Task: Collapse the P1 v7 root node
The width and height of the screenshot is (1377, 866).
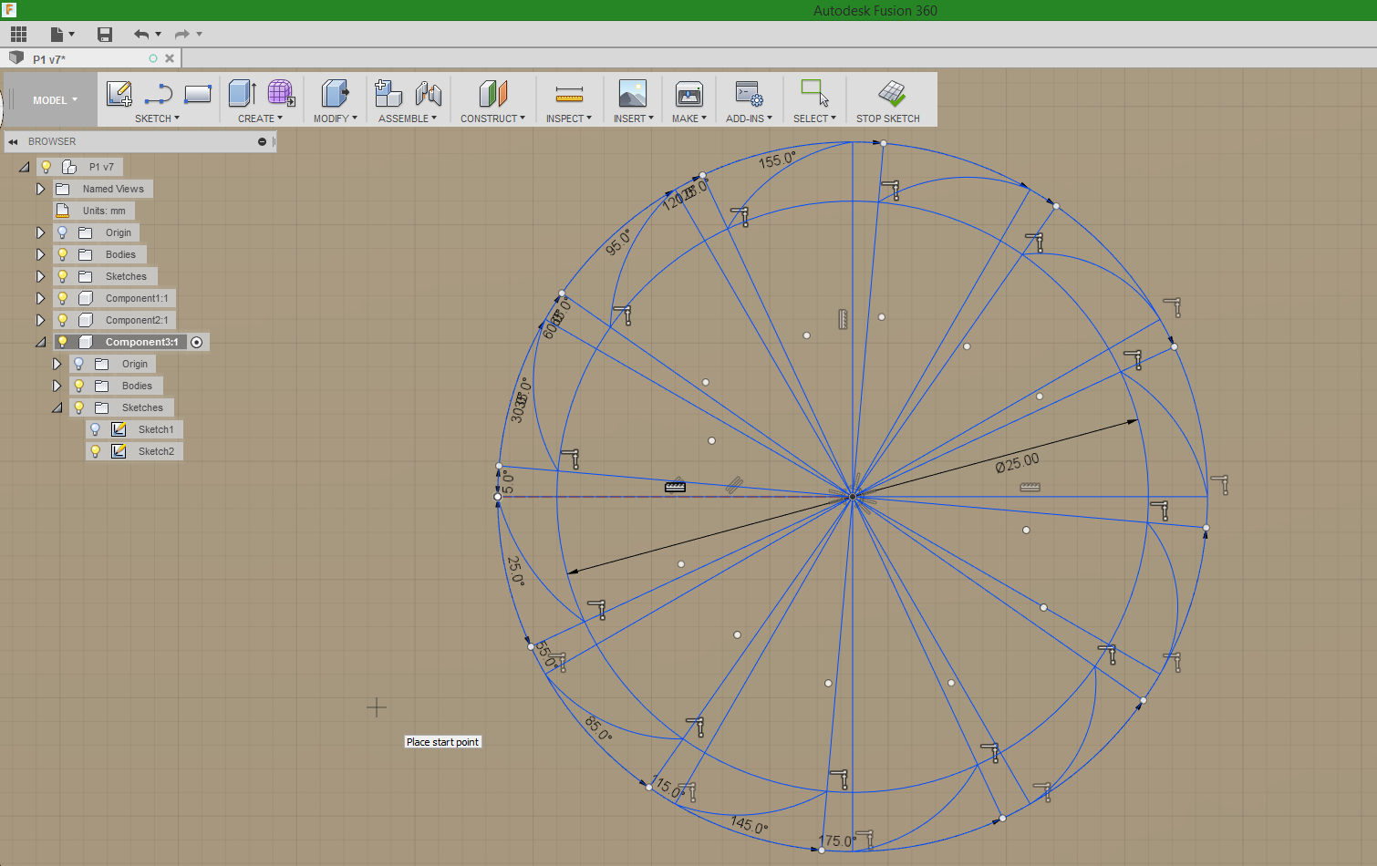Action: (25, 167)
